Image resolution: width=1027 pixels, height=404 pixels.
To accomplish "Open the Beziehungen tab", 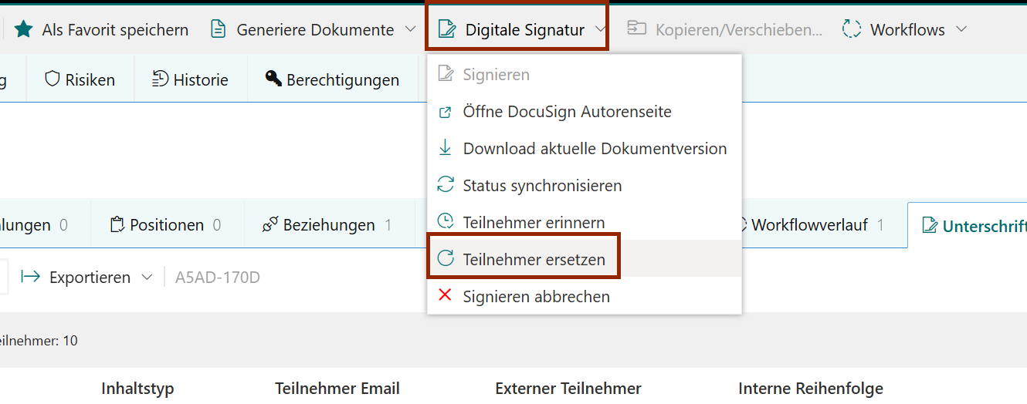I will click(x=328, y=225).
